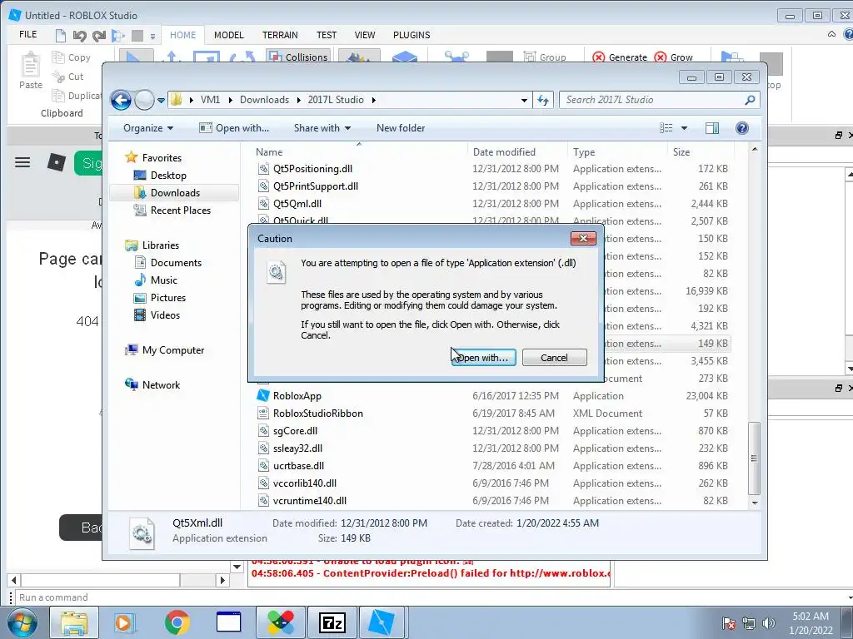This screenshot has height=639, width=853.
Task: Click the change view icon in Explorer
Action: click(x=666, y=127)
